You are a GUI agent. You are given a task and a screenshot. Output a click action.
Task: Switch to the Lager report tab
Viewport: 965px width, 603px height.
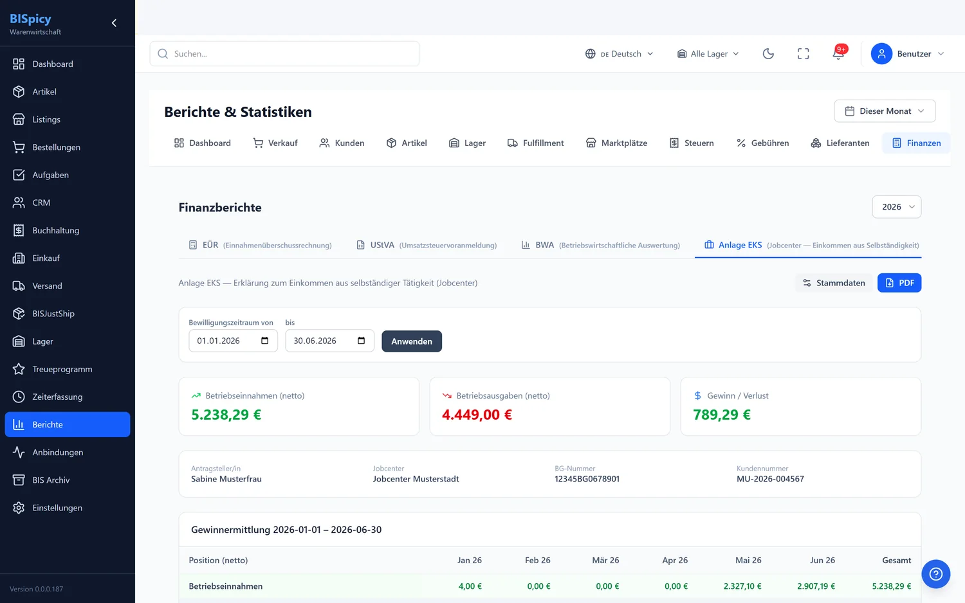(x=468, y=143)
